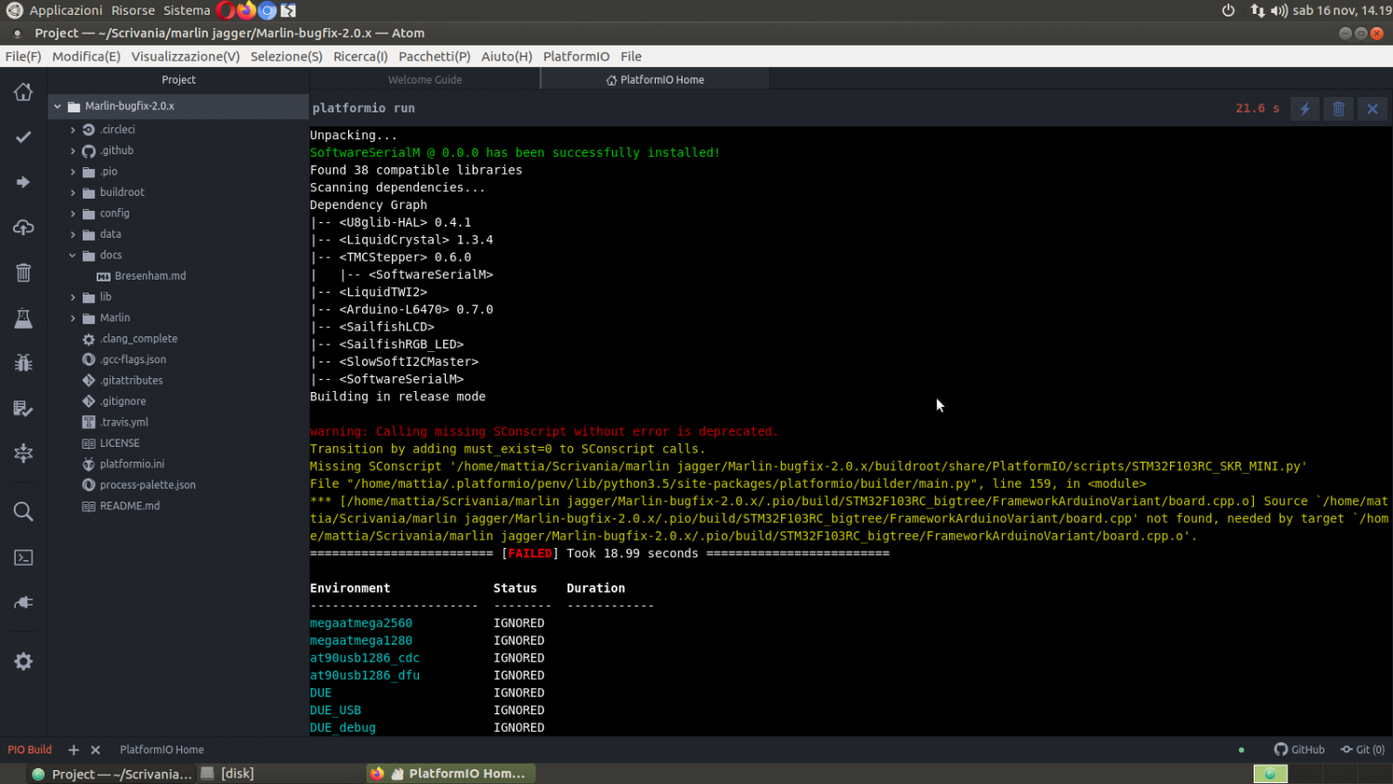The image size is (1393, 784).
Task: Add a new terminal with the plus icon
Action: 73,750
